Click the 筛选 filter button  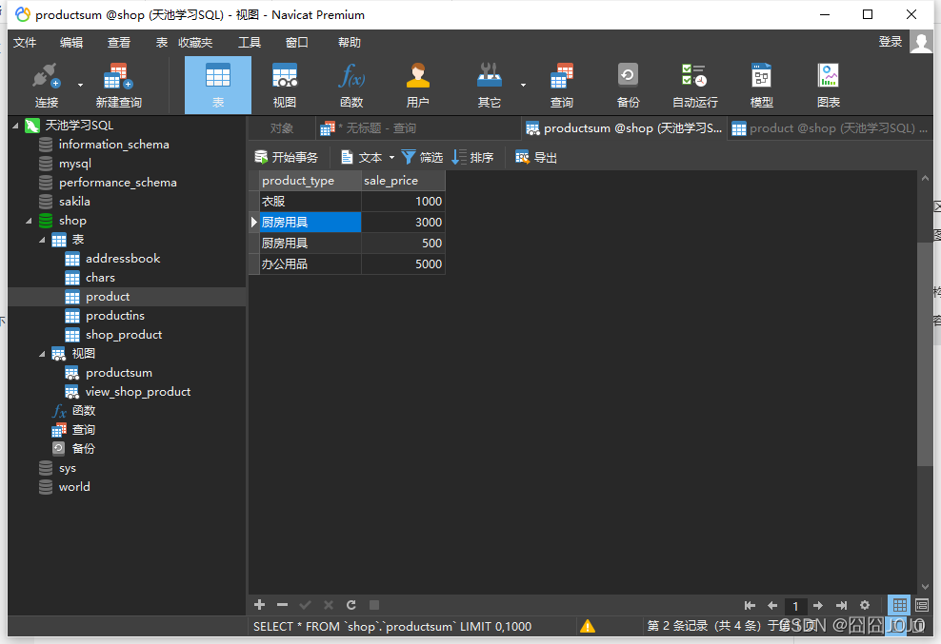click(422, 157)
